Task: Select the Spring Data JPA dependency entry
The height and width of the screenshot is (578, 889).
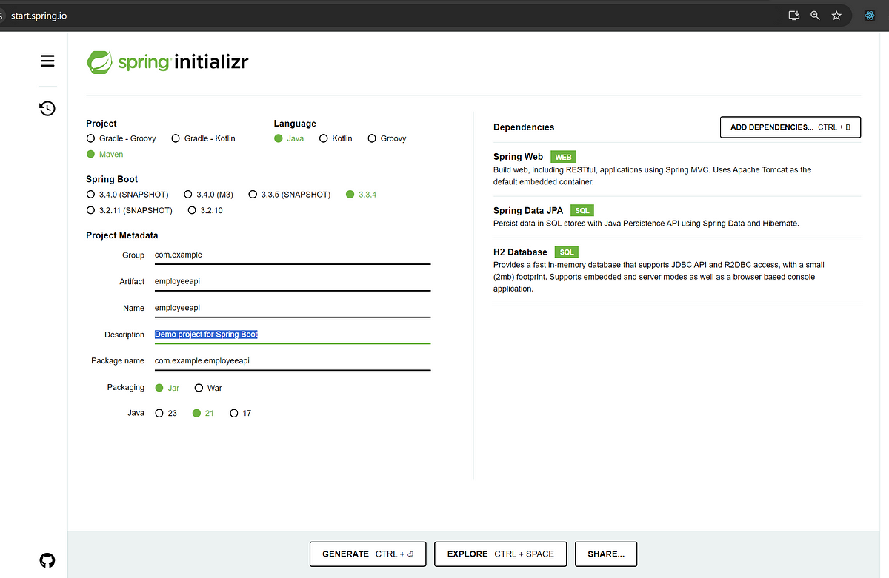Action: (x=677, y=217)
